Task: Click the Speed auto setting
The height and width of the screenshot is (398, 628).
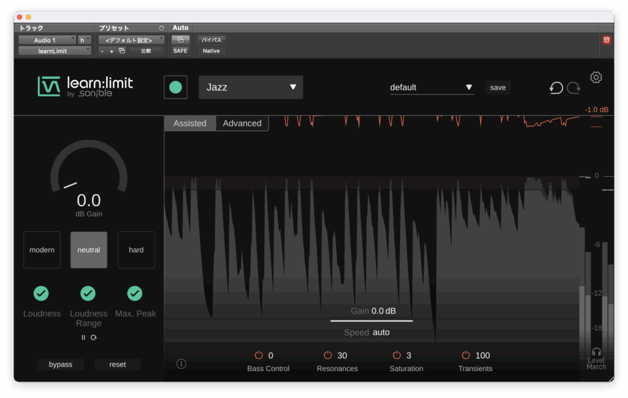Action: [x=367, y=332]
